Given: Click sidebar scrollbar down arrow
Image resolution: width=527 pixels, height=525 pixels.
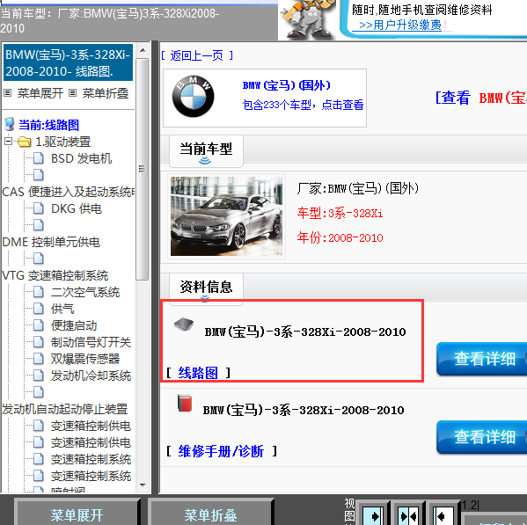Looking at the screenshot, I should (143, 485).
